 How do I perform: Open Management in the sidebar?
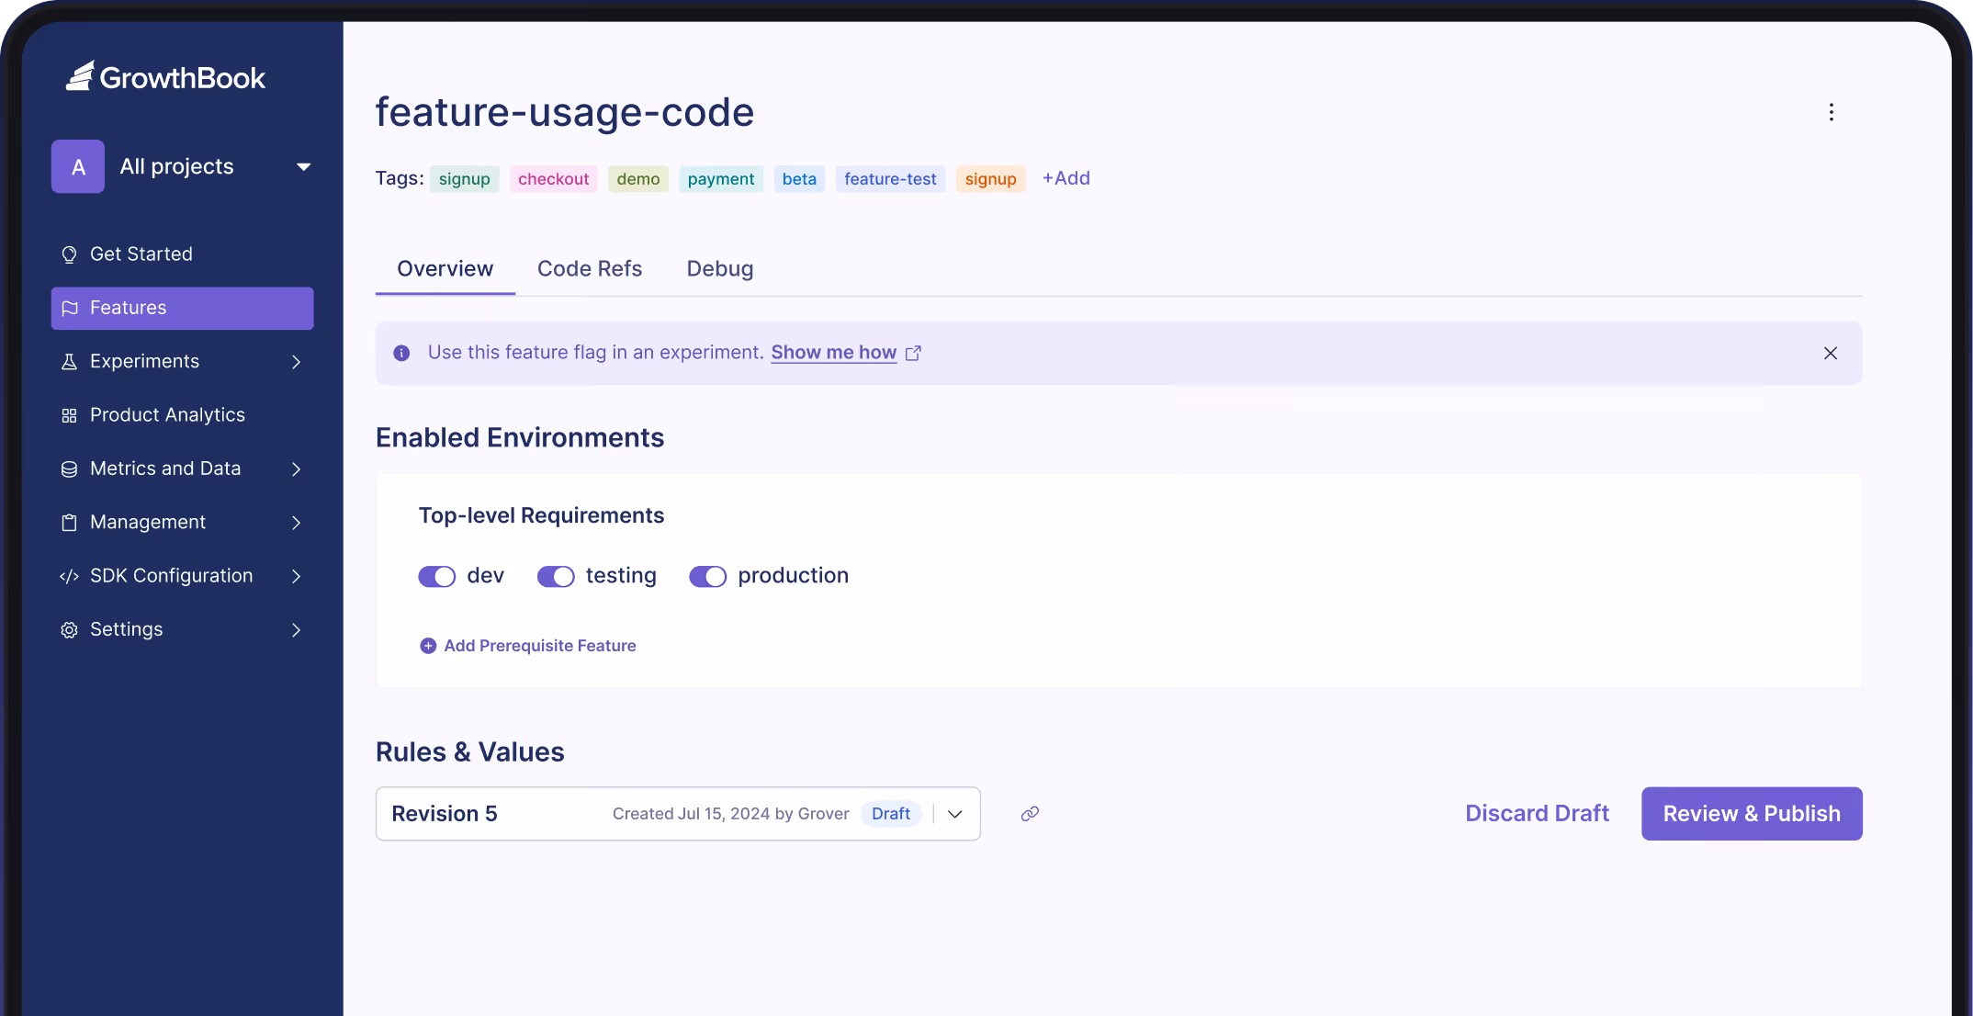tap(182, 523)
